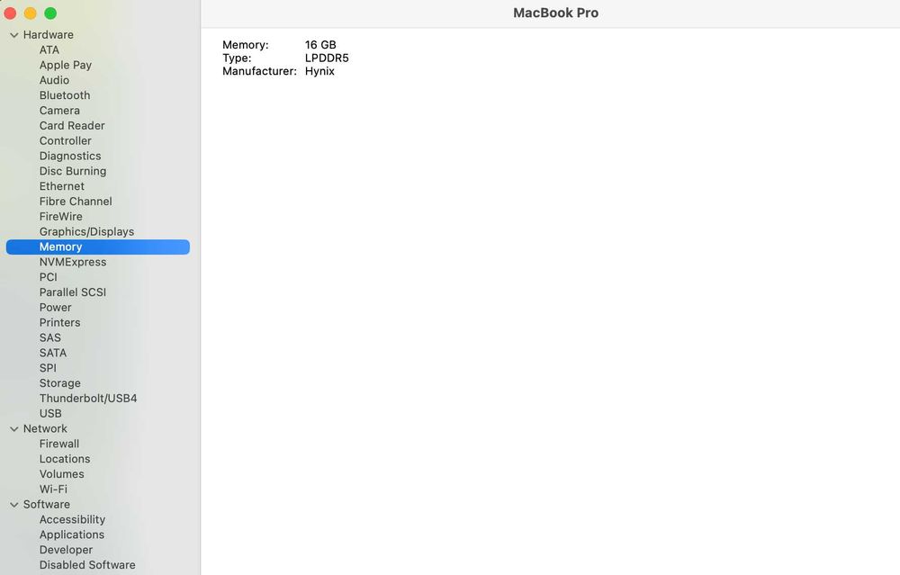
Task: Open the SATA entry
Action: 53,353
